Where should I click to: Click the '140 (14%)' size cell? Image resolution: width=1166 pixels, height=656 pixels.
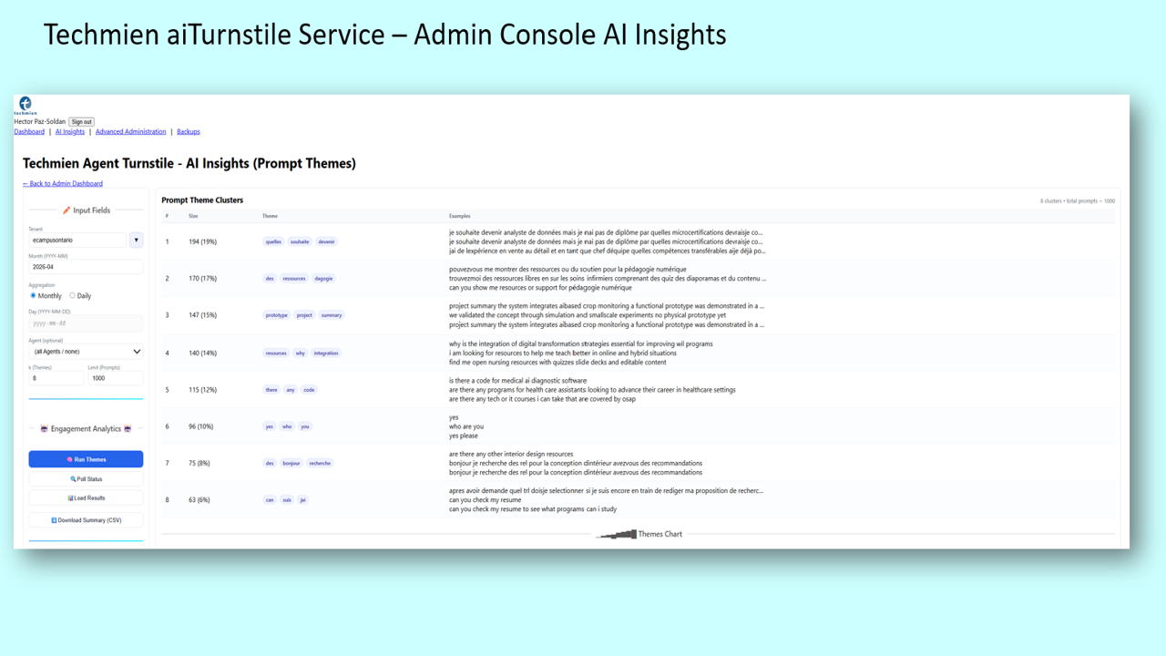(203, 354)
